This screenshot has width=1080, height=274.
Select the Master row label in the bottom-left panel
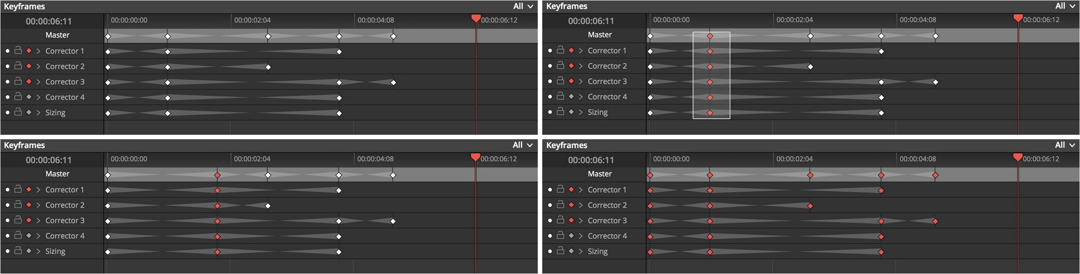tap(57, 174)
